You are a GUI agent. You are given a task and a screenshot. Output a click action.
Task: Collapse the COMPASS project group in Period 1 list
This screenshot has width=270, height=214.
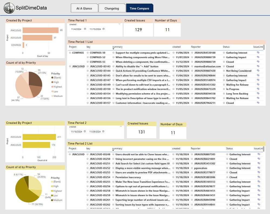click(x=70, y=53)
